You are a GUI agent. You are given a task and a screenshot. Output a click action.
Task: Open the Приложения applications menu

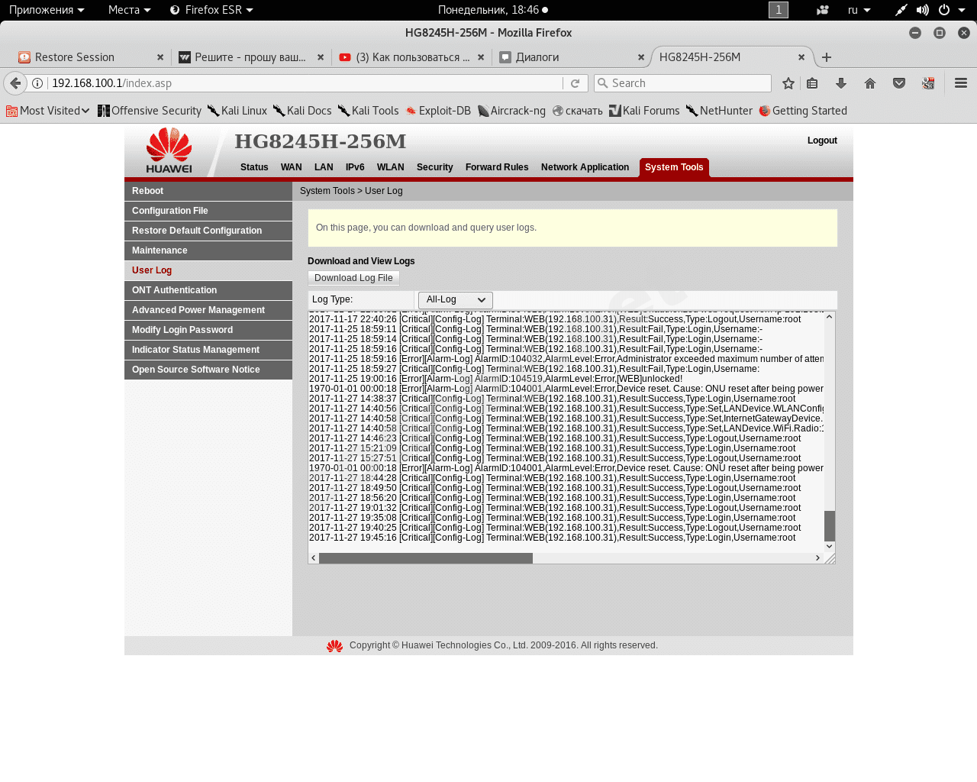coord(47,10)
